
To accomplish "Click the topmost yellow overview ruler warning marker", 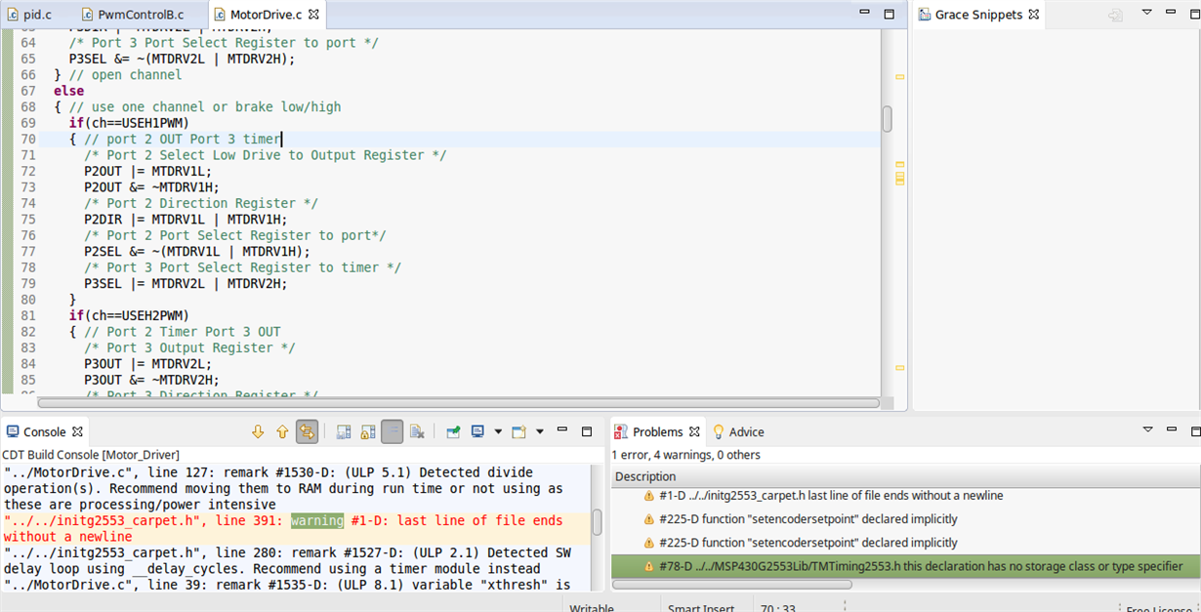I will (x=899, y=76).
